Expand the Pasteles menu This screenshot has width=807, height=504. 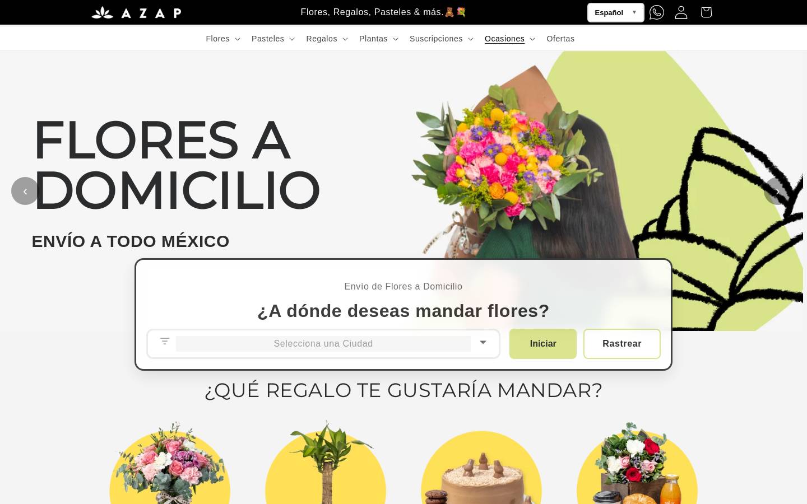pyautogui.click(x=273, y=39)
